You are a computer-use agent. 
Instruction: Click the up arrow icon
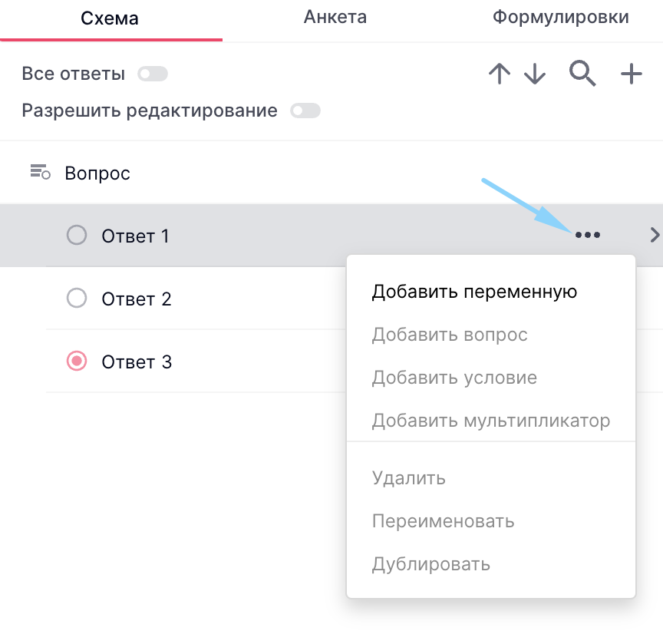499,74
